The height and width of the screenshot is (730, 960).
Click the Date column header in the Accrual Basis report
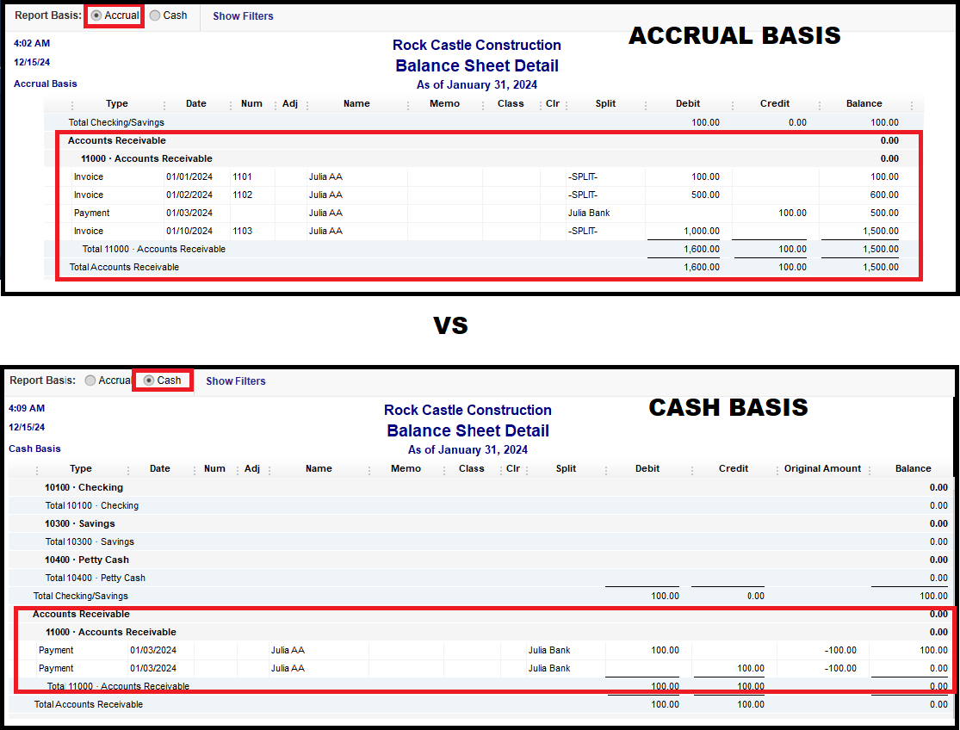coord(196,103)
